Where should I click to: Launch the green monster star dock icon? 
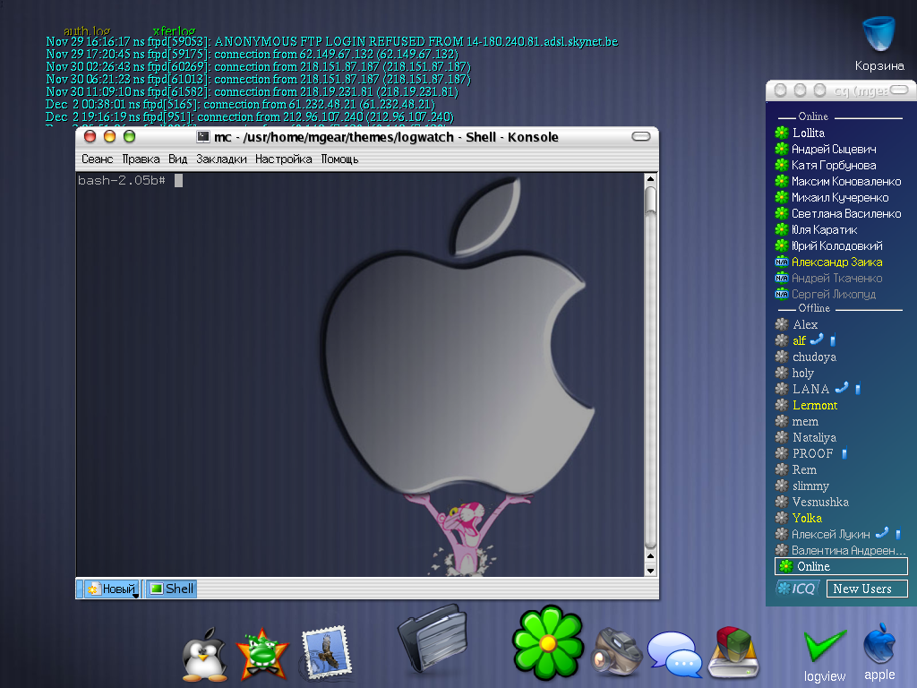tap(262, 654)
